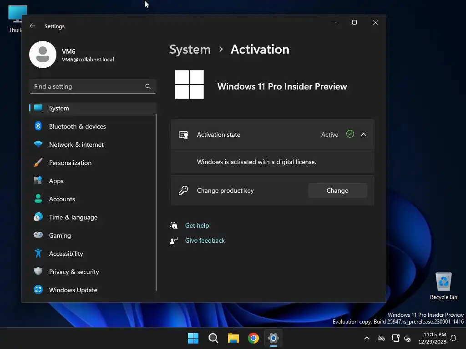Click the muted volume icon in system tray
The height and width of the screenshot is (349, 466).
[407, 338]
